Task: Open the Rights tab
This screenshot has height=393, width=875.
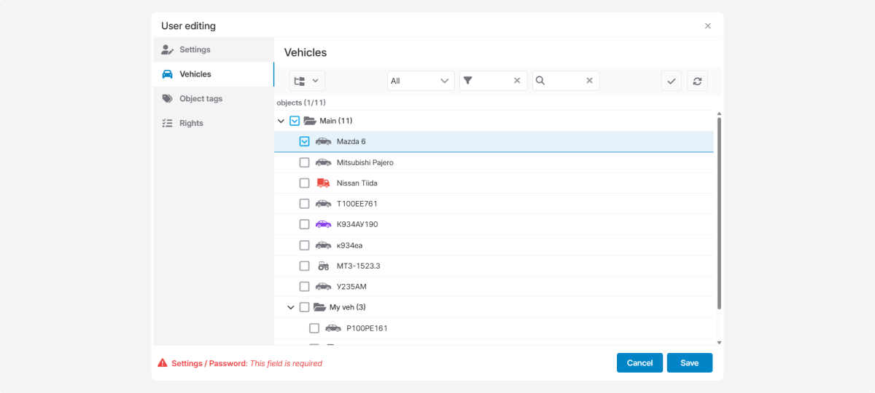Action: 191,123
